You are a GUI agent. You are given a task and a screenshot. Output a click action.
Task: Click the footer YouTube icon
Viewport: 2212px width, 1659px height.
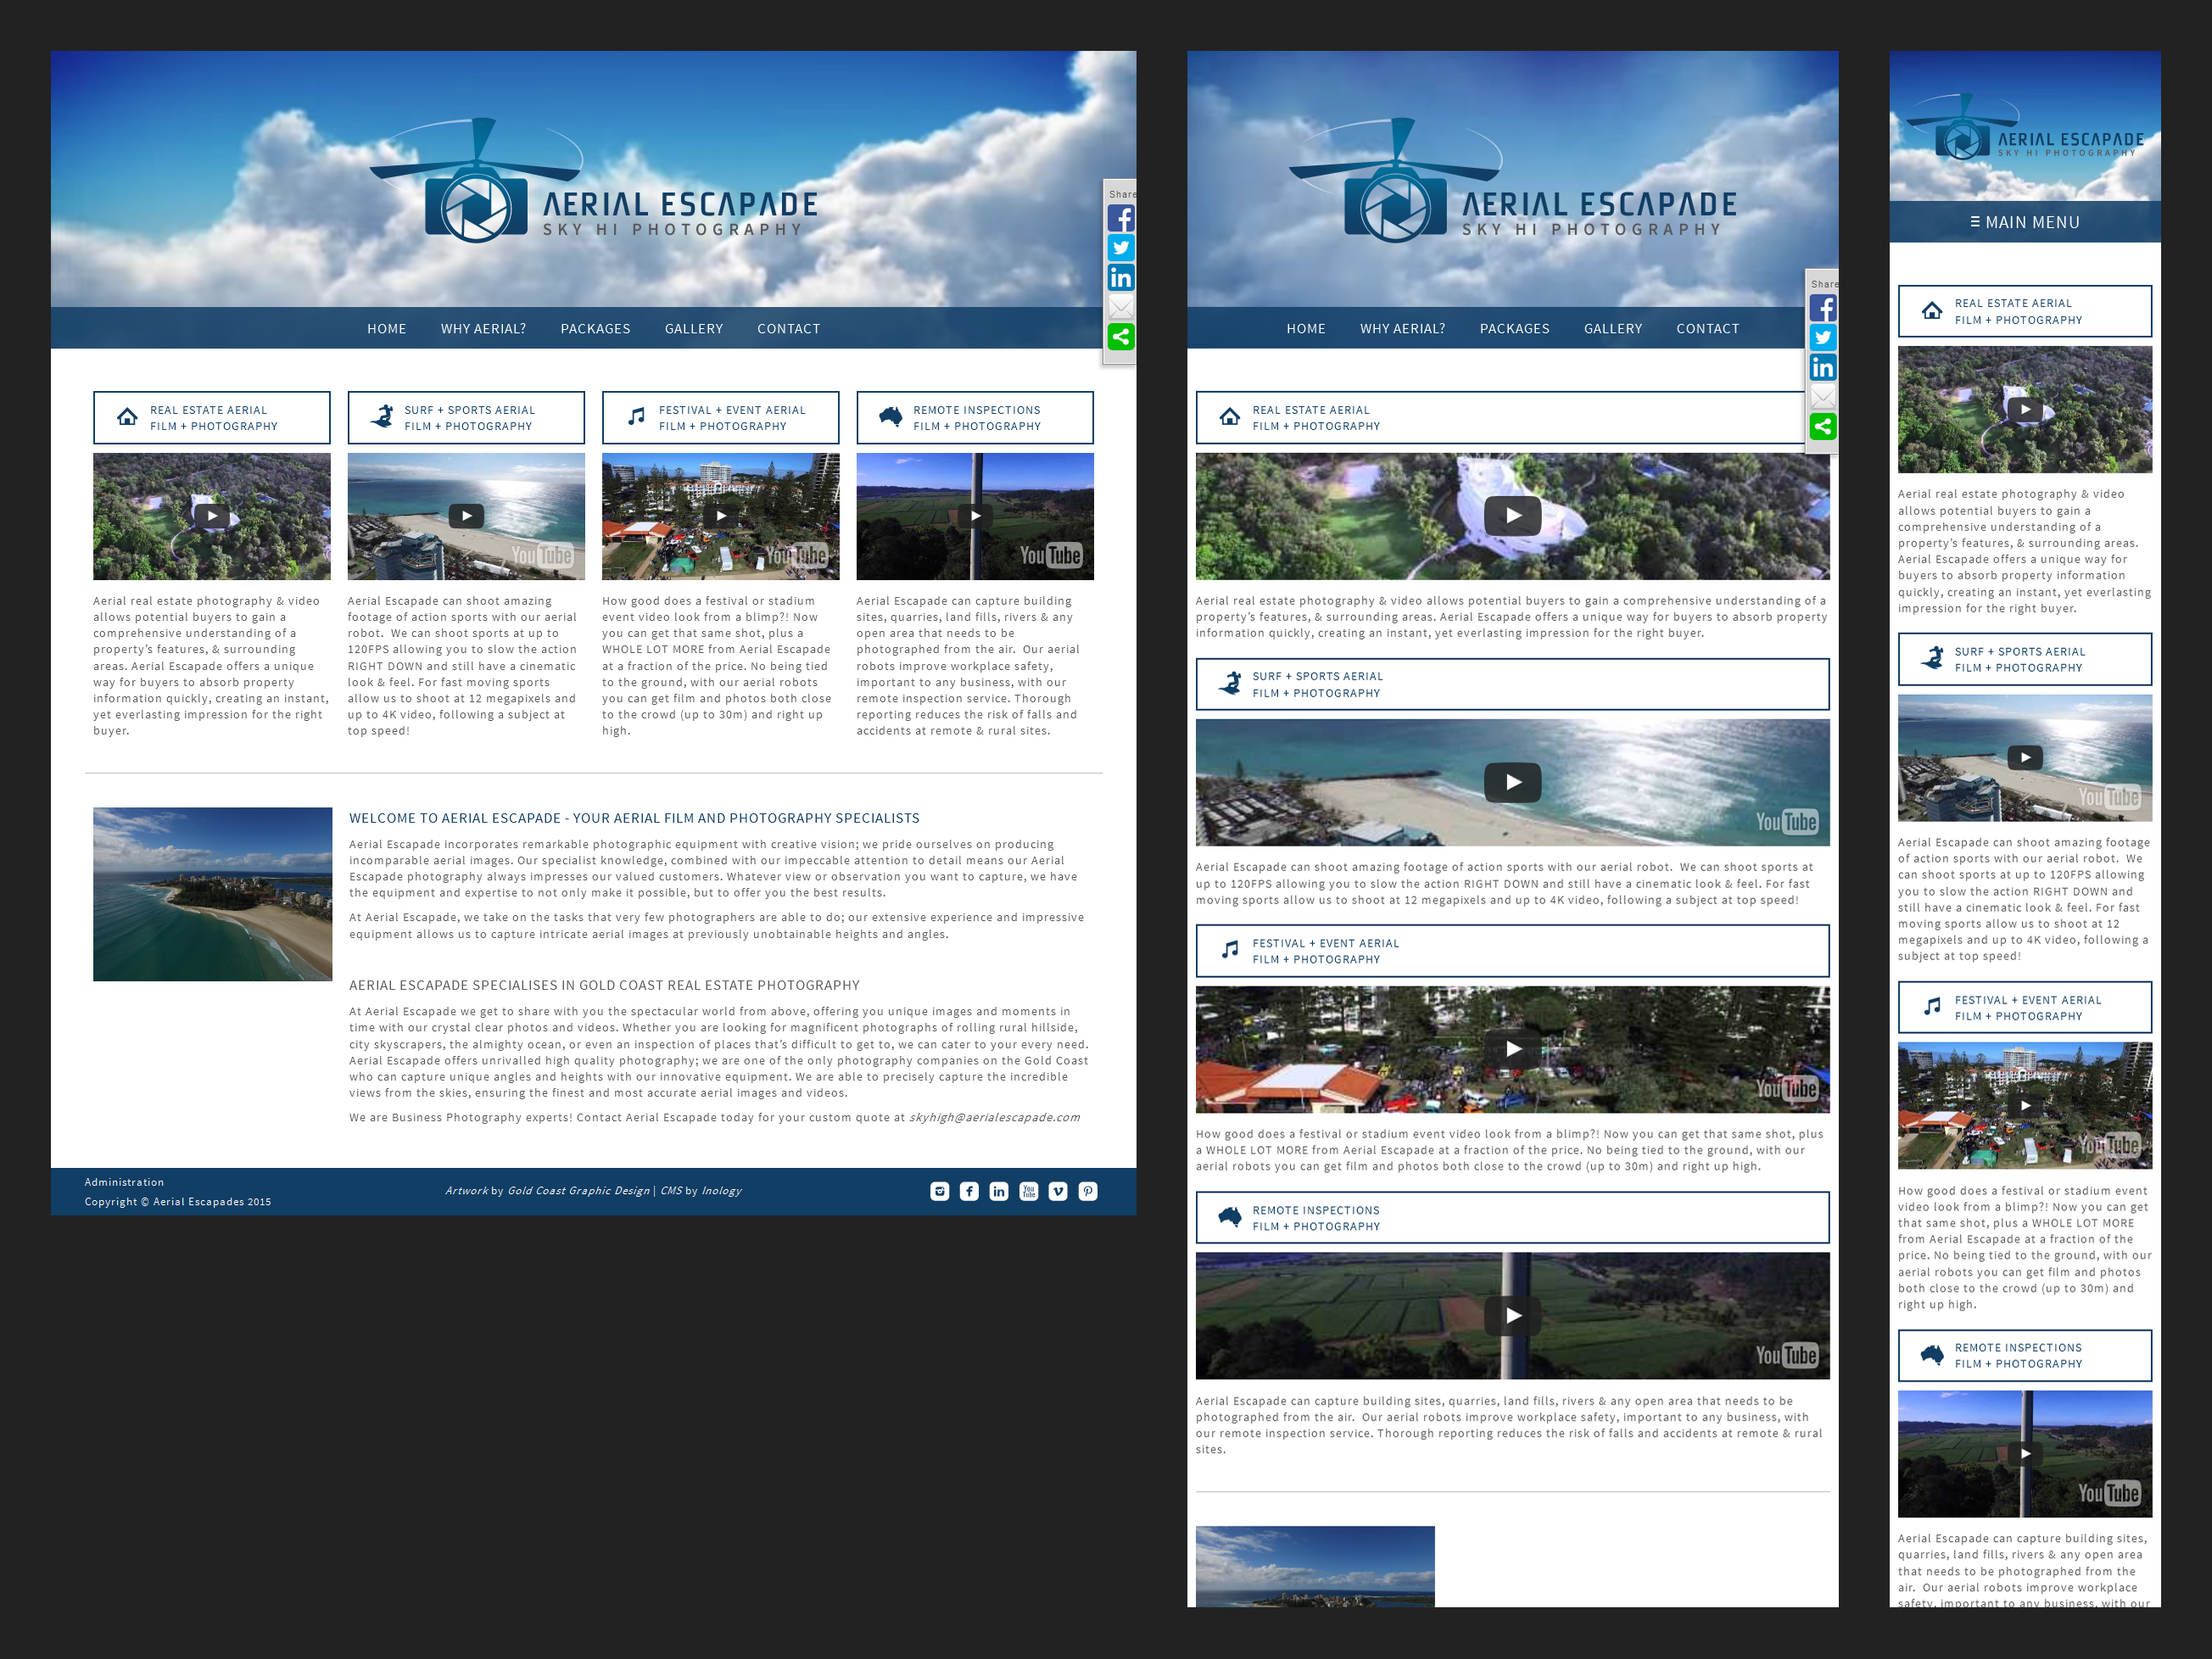point(1028,1191)
